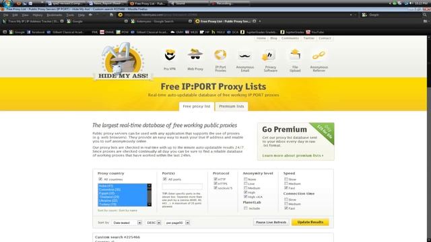The height and width of the screenshot is (242, 431).
Task: Click the back arrow in Firefox navigation bar
Action: coord(90,15)
